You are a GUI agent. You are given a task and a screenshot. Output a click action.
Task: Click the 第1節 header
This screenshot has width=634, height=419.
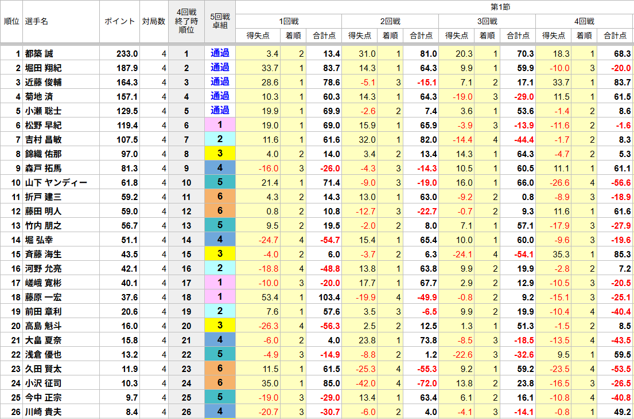pyautogui.click(x=500, y=7)
